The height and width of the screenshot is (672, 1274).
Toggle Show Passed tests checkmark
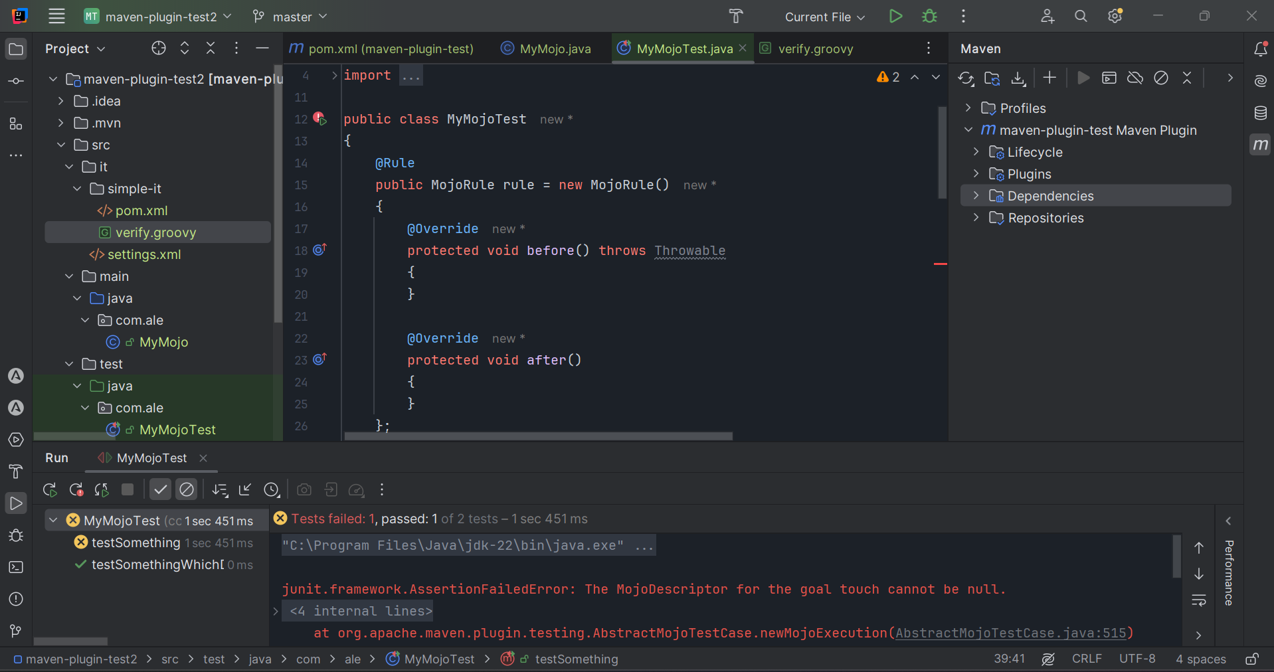(160, 490)
